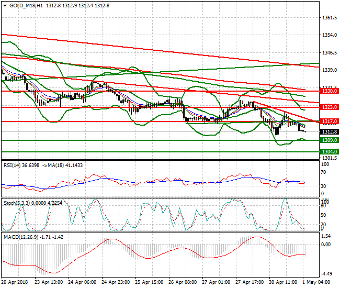Click the 24 Apr 23:00 time label
This screenshot has height=288, width=340.
pyautogui.click(x=116, y=282)
